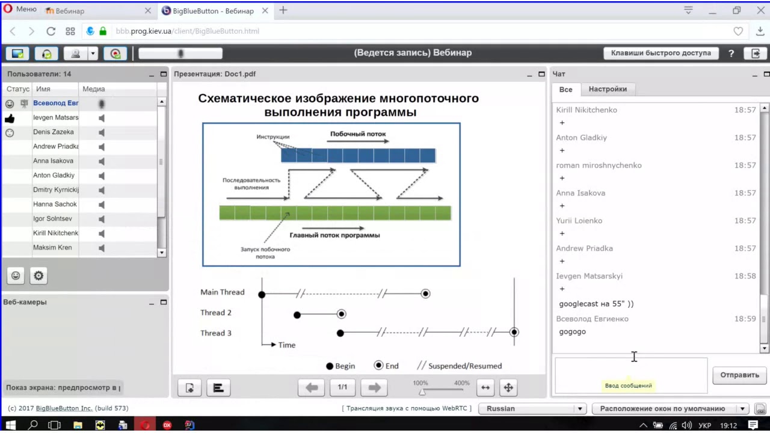
Task: Click the recording indicator icon
Action: pos(115,53)
